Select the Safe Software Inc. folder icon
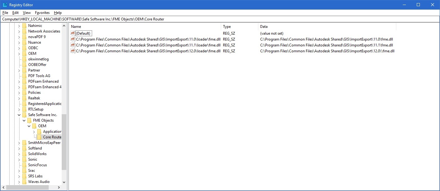The height and width of the screenshot is (191, 440). [x=24, y=115]
